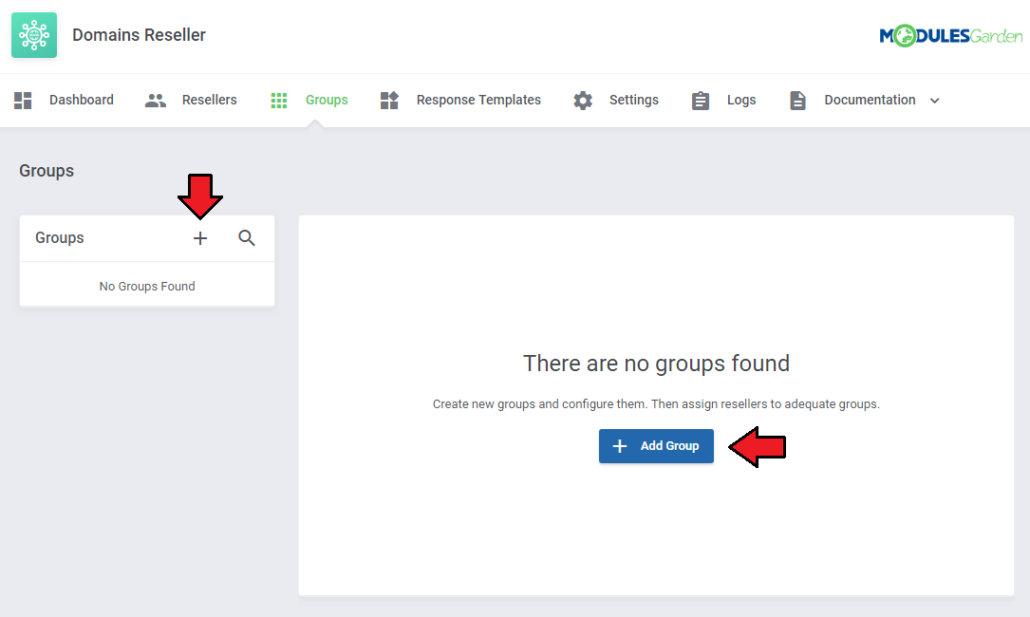This screenshot has height=617, width=1030.
Task: Click the Groups page heading
Action: [x=47, y=171]
